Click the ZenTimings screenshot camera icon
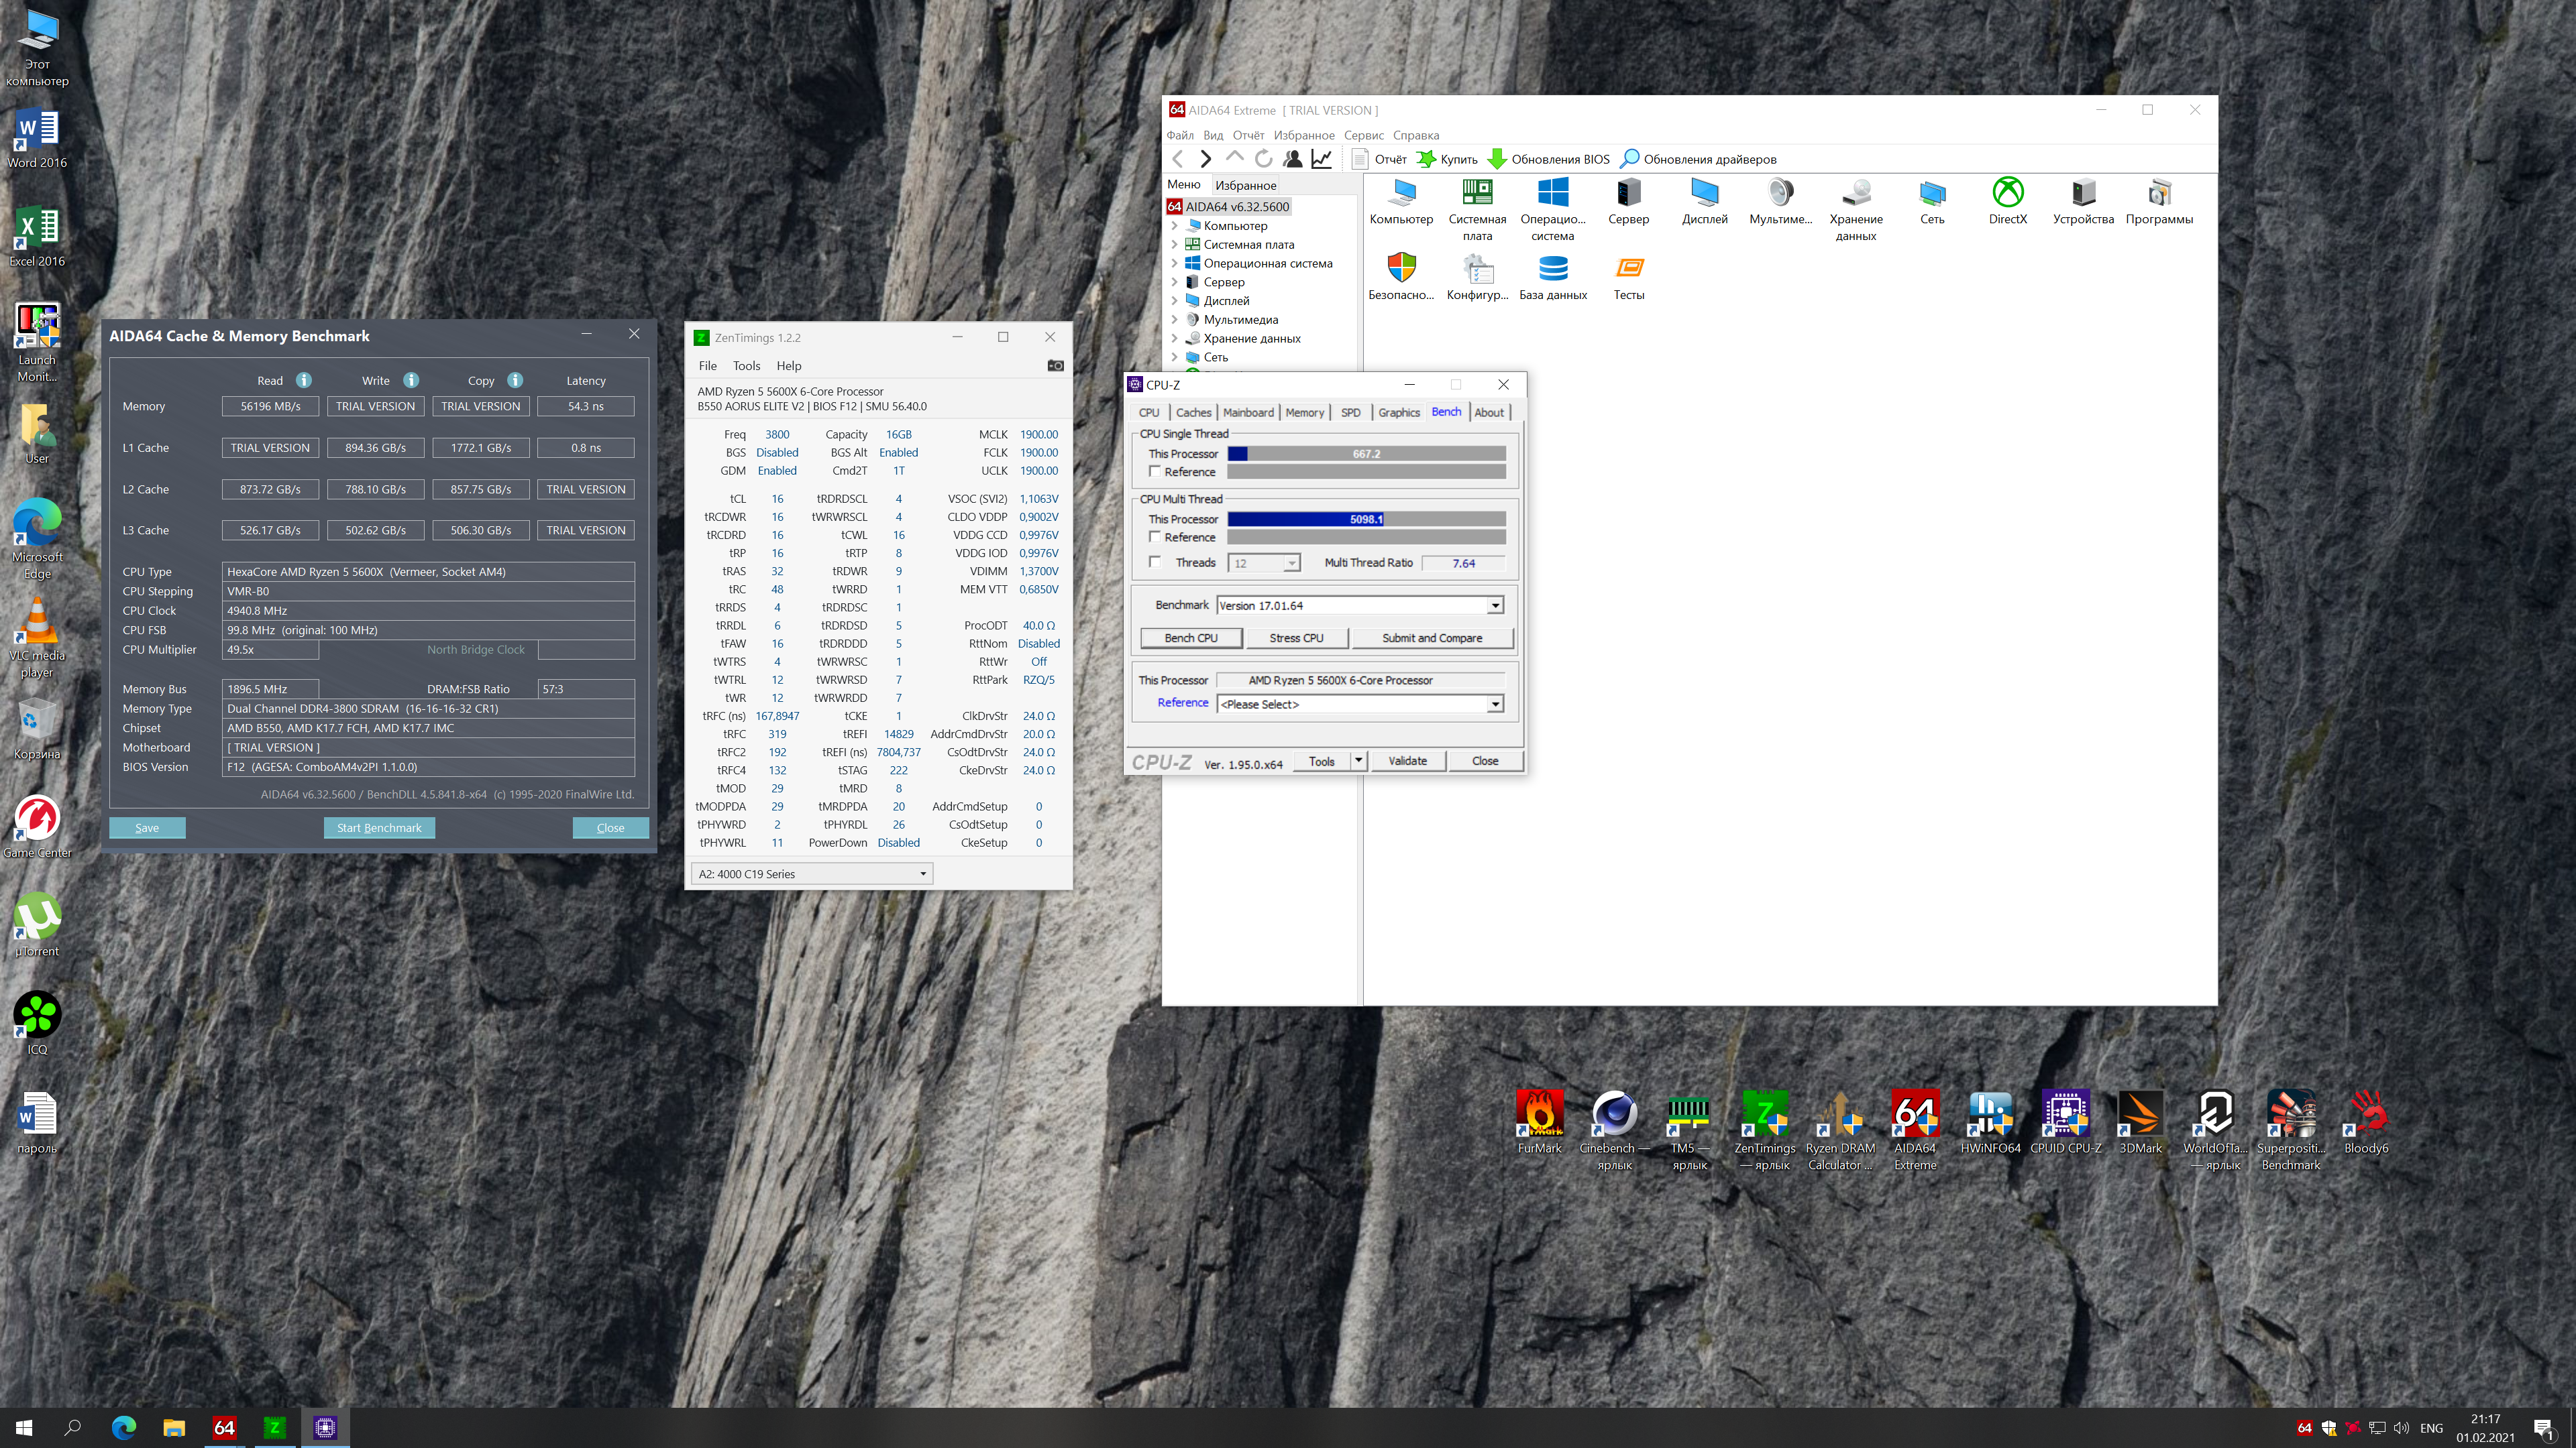The image size is (2576, 1448). pyautogui.click(x=1055, y=366)
